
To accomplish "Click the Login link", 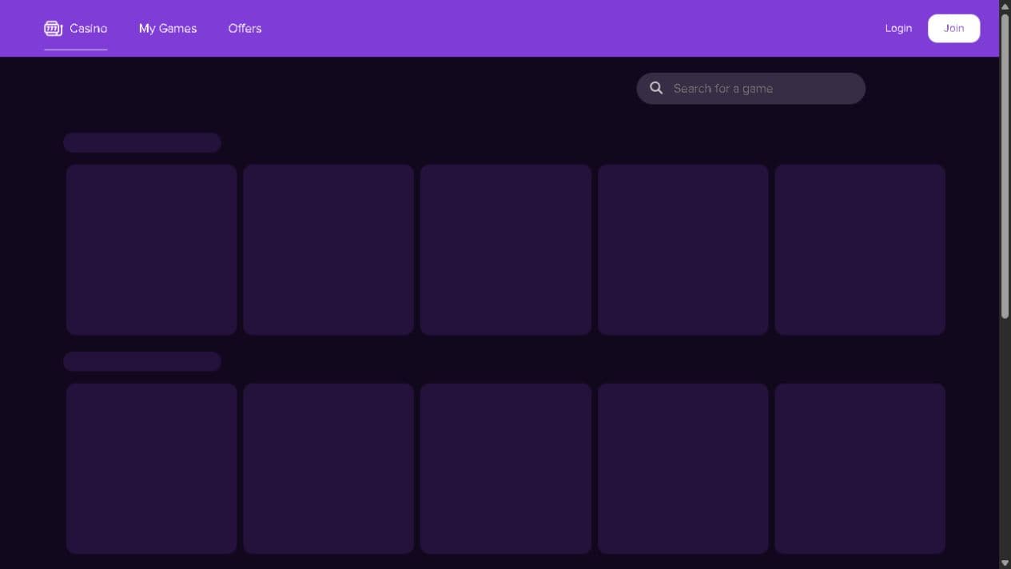I will coord(898,28).
